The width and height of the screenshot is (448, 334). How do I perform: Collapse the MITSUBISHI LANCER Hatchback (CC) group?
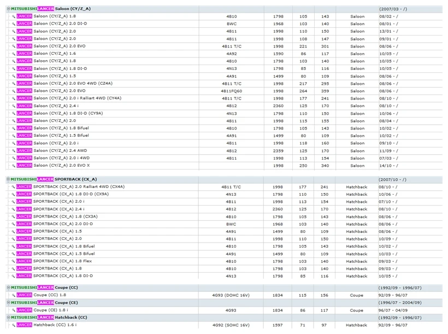click(x=9, y=318)
